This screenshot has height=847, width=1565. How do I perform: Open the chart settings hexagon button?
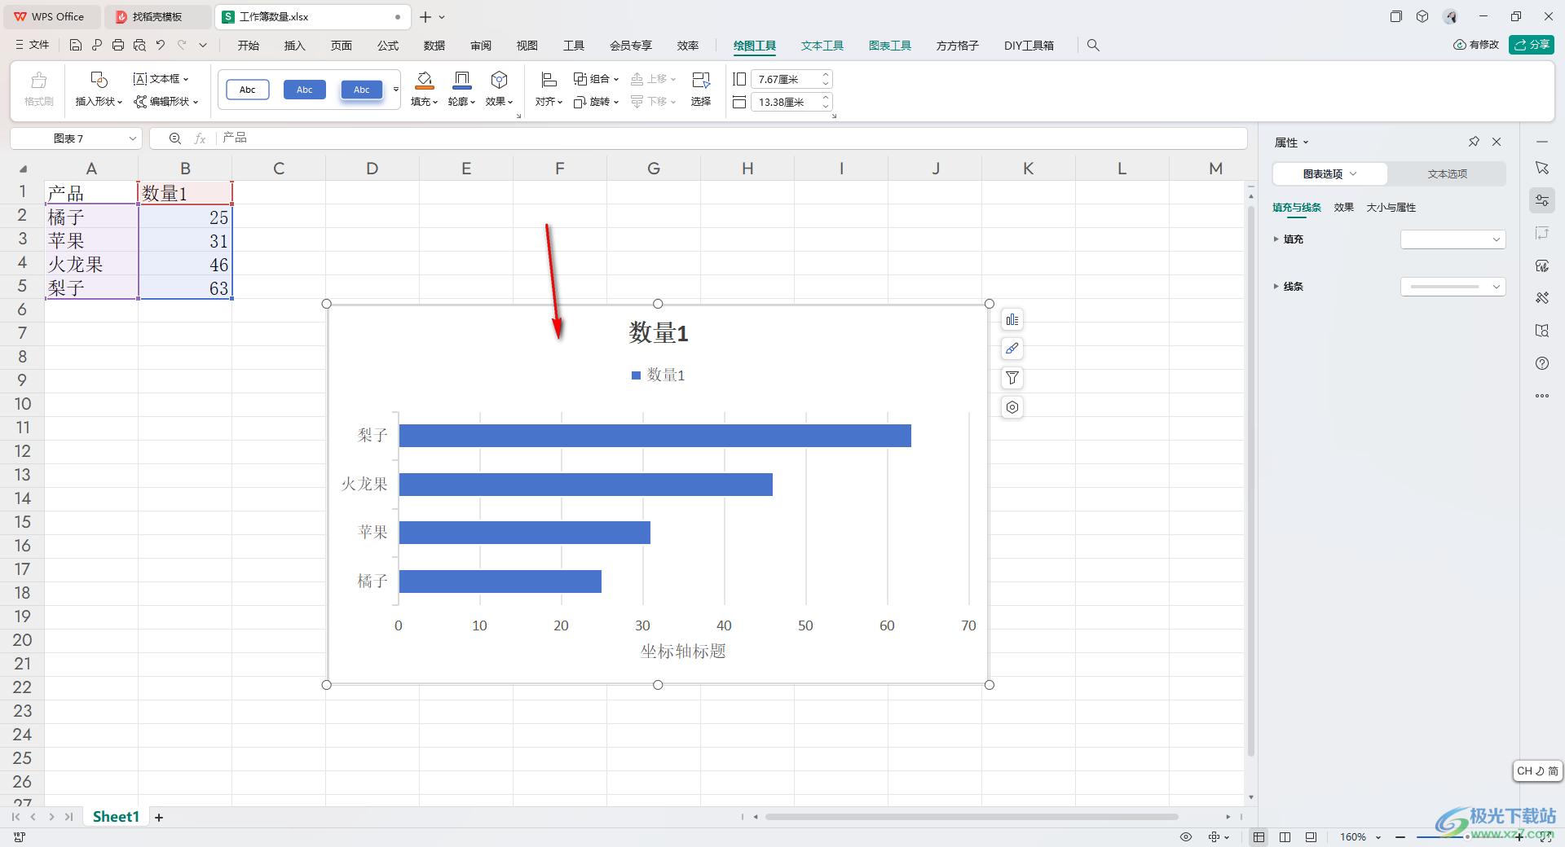pyautogui.click(x=1012, y=407)
